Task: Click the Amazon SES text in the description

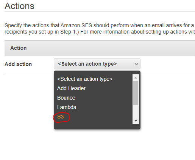Action: pyautogui.click(x=76, y=25)
